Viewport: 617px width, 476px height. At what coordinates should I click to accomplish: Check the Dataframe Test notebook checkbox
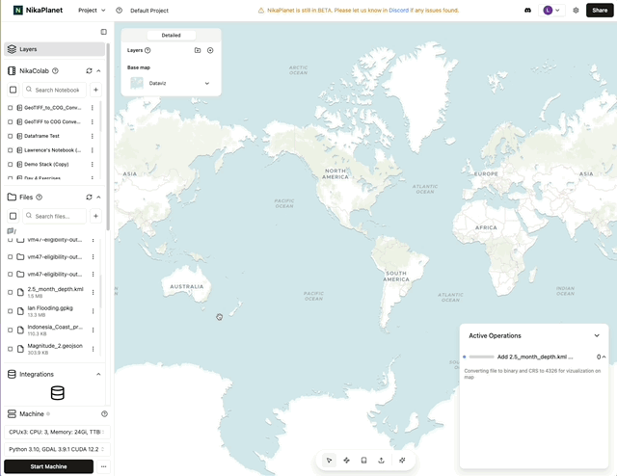pos(11,136)
